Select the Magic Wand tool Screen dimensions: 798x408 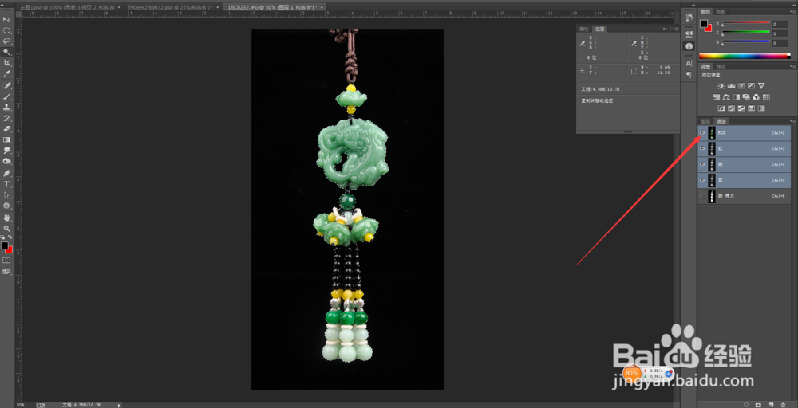pyautogui.click(x=6, y=52)
